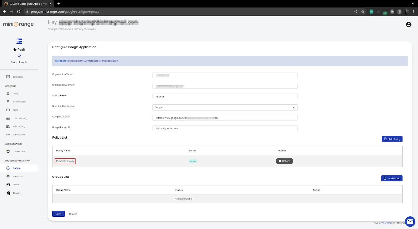Click the Substitution abc icon

pyautogui.click(x=8, y=135)
